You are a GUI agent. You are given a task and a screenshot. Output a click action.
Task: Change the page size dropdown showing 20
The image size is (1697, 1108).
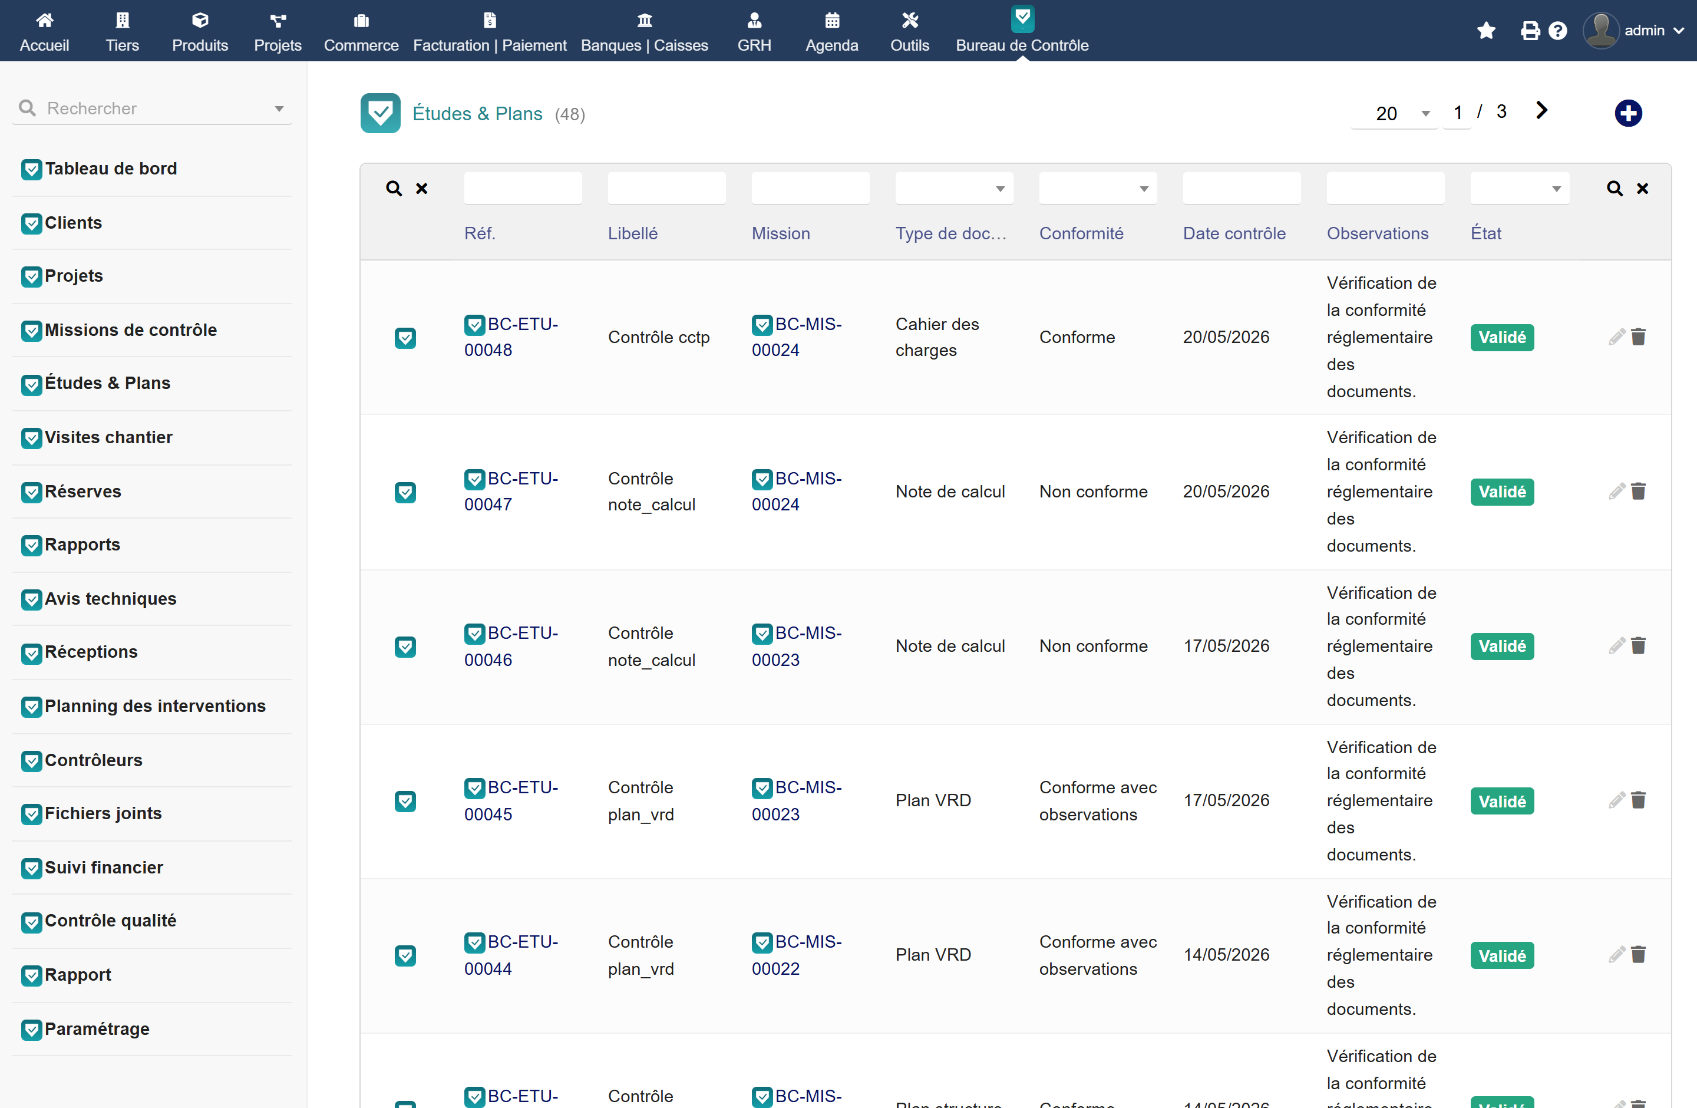coord(1395,113)
